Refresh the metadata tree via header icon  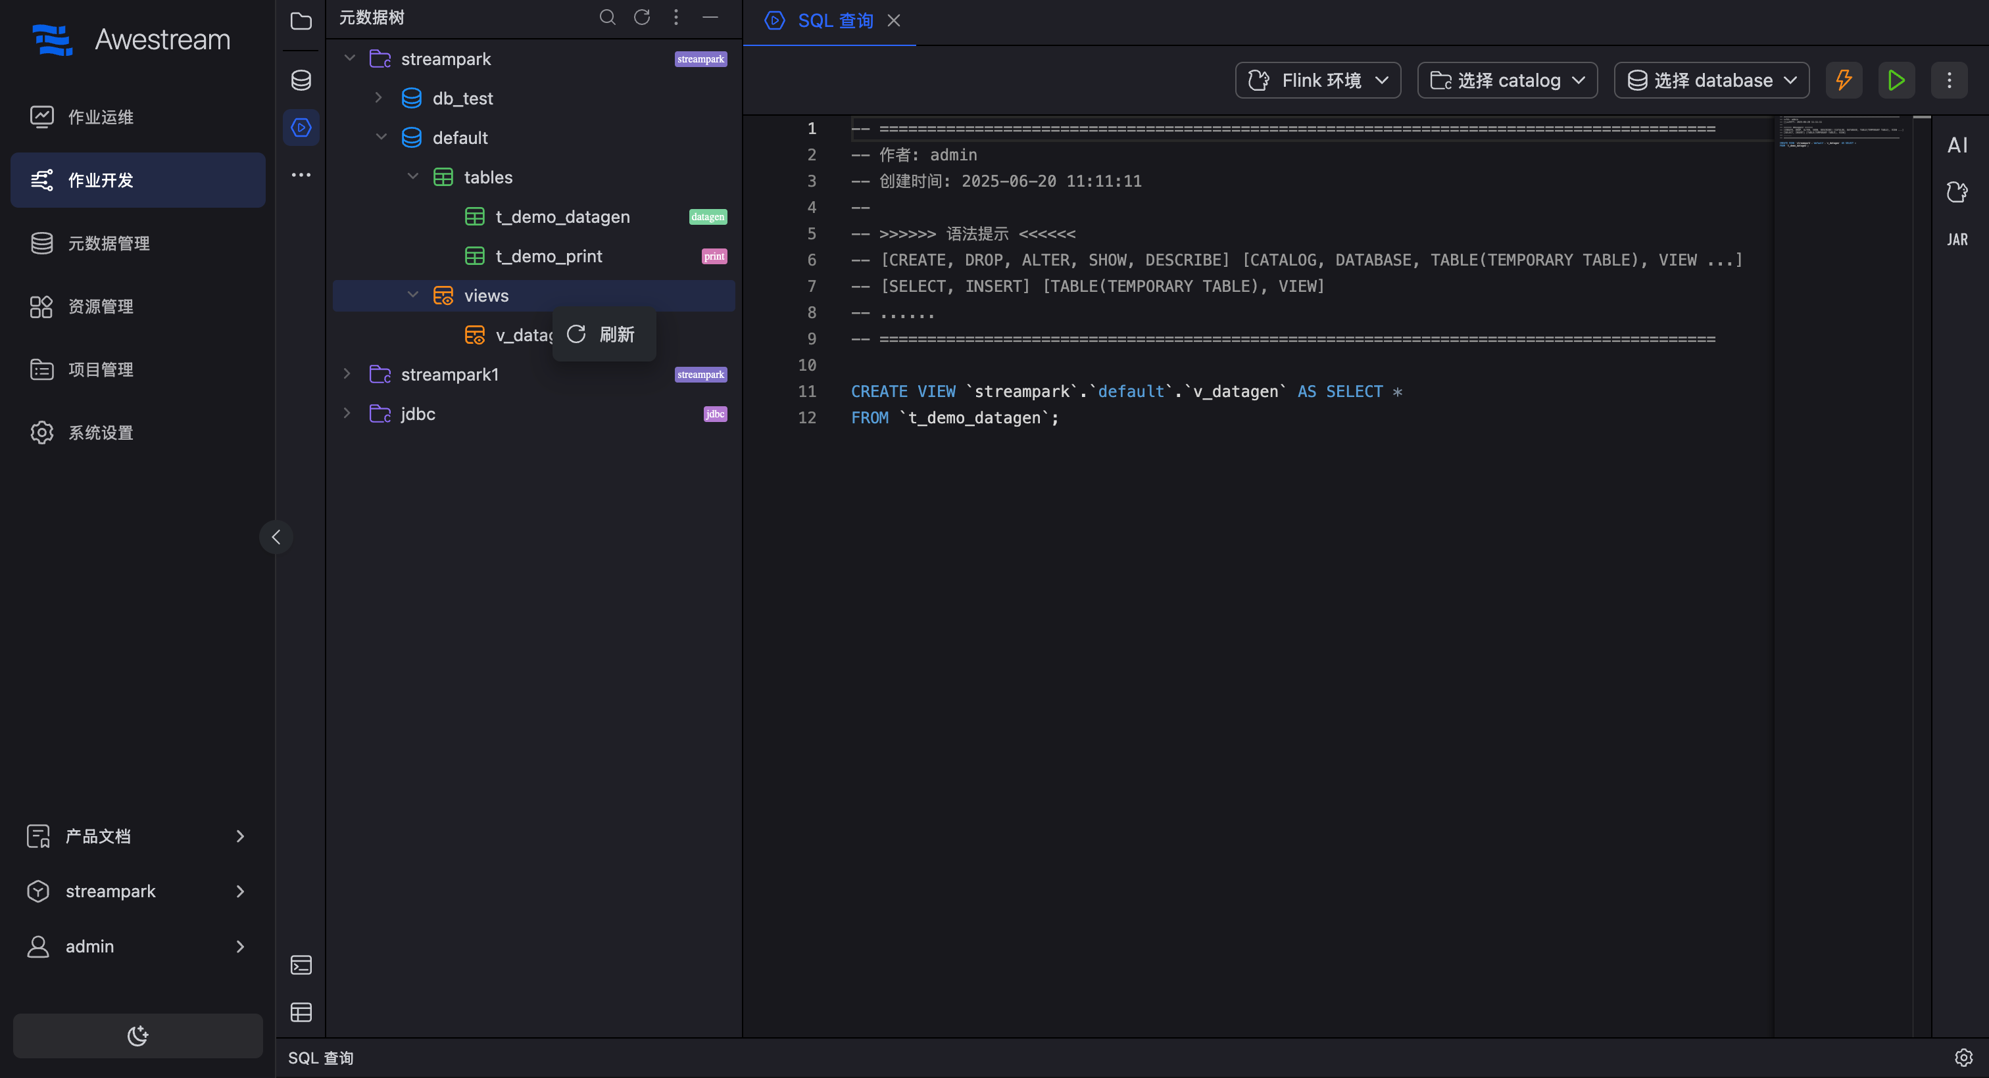click(642, 17)
